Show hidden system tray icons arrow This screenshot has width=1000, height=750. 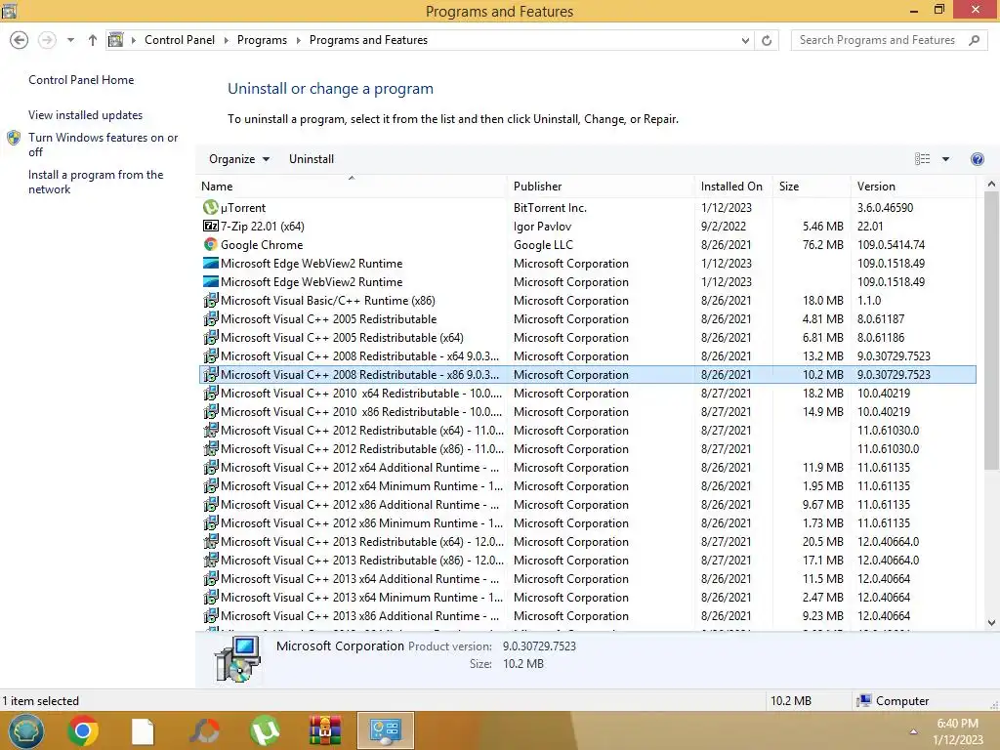(913, 731)
